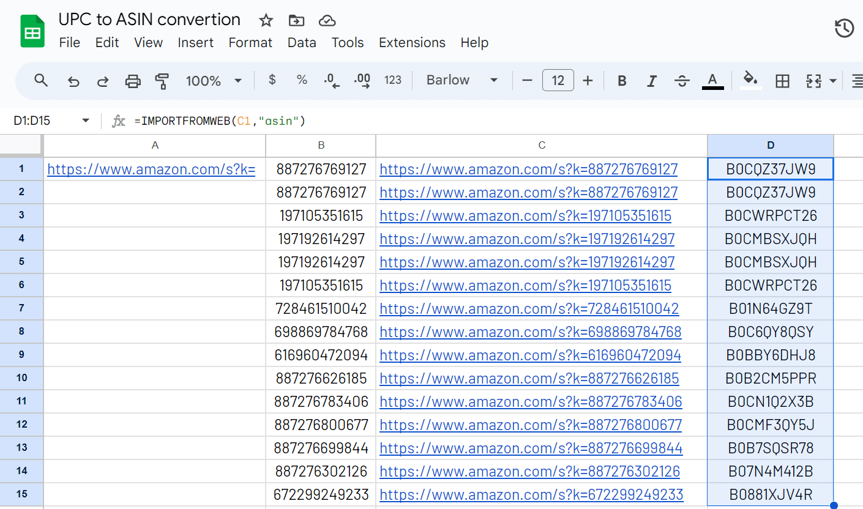The width and height of the screenshot is (863, 509).
Task: Open version history clock icon
Action: tap(844, 28)
